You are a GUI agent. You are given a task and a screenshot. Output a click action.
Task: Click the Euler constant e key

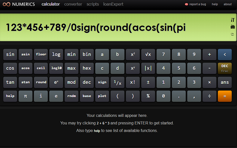click(56, 96)
